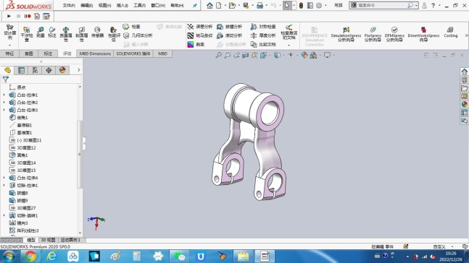Open 底切分析 undercut analysis
The image size is (469, 263).
pyautogui.click(x=229, y=35)
